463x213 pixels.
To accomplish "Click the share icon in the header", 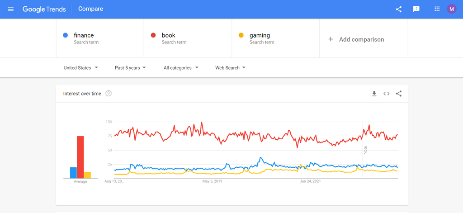I will [x=399, y=9].
